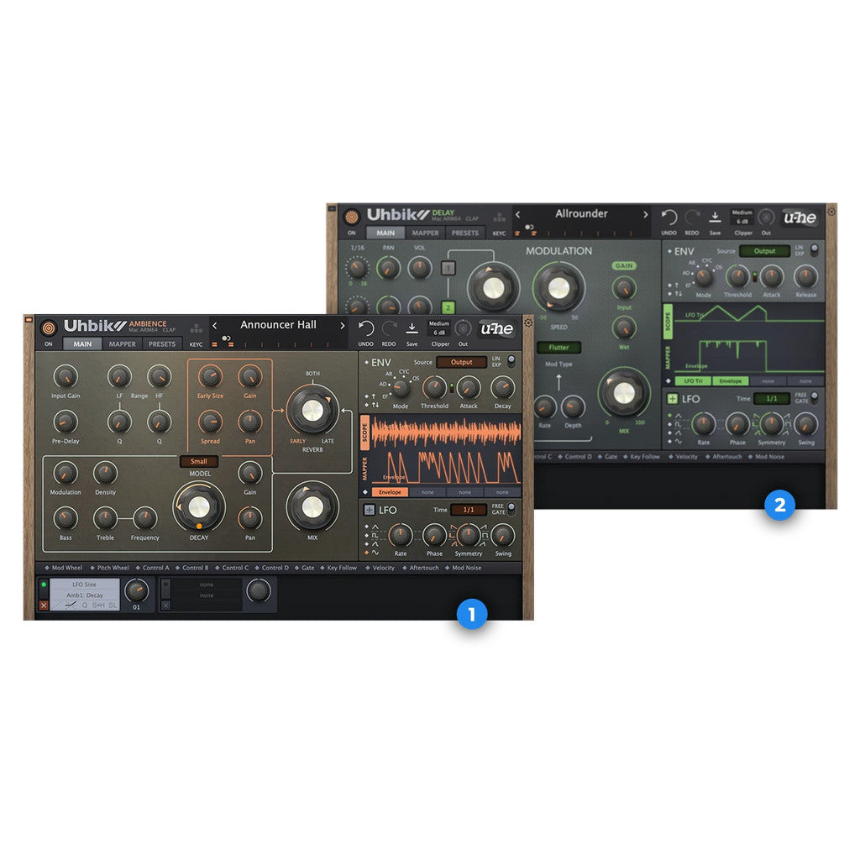Toggle LIN/EXP switch in Delay ENV
Image resolution: width=860 pixels, height=860 pixels.
click(815, 250)
